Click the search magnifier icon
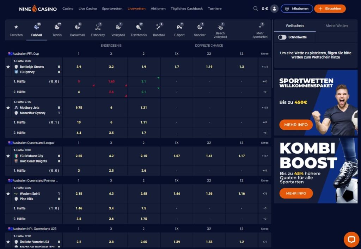The width and height of the screenshot is (361, 249). 256,8
